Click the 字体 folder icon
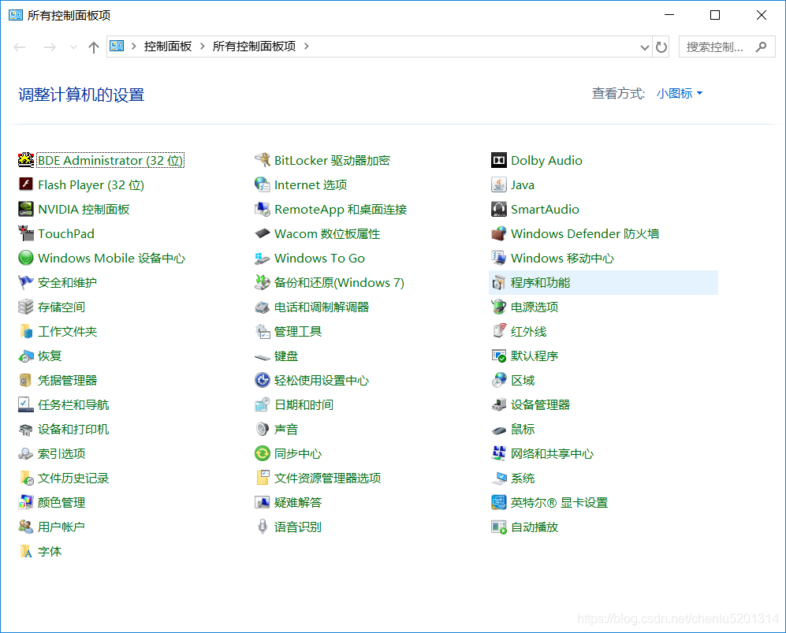Image resolution: width=786 pixels, height=633 pixels. tap(25, 551)
